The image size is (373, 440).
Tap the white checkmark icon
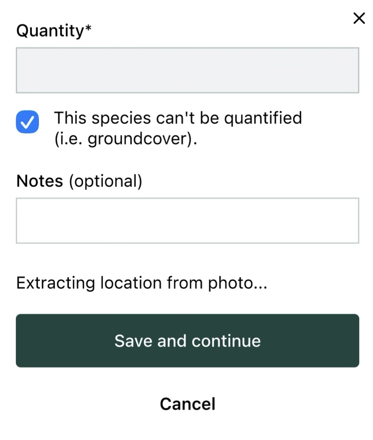(27, 122)
